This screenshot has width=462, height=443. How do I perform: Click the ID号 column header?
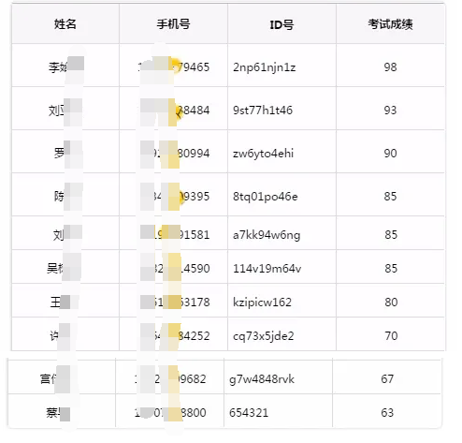click(282, 24)
